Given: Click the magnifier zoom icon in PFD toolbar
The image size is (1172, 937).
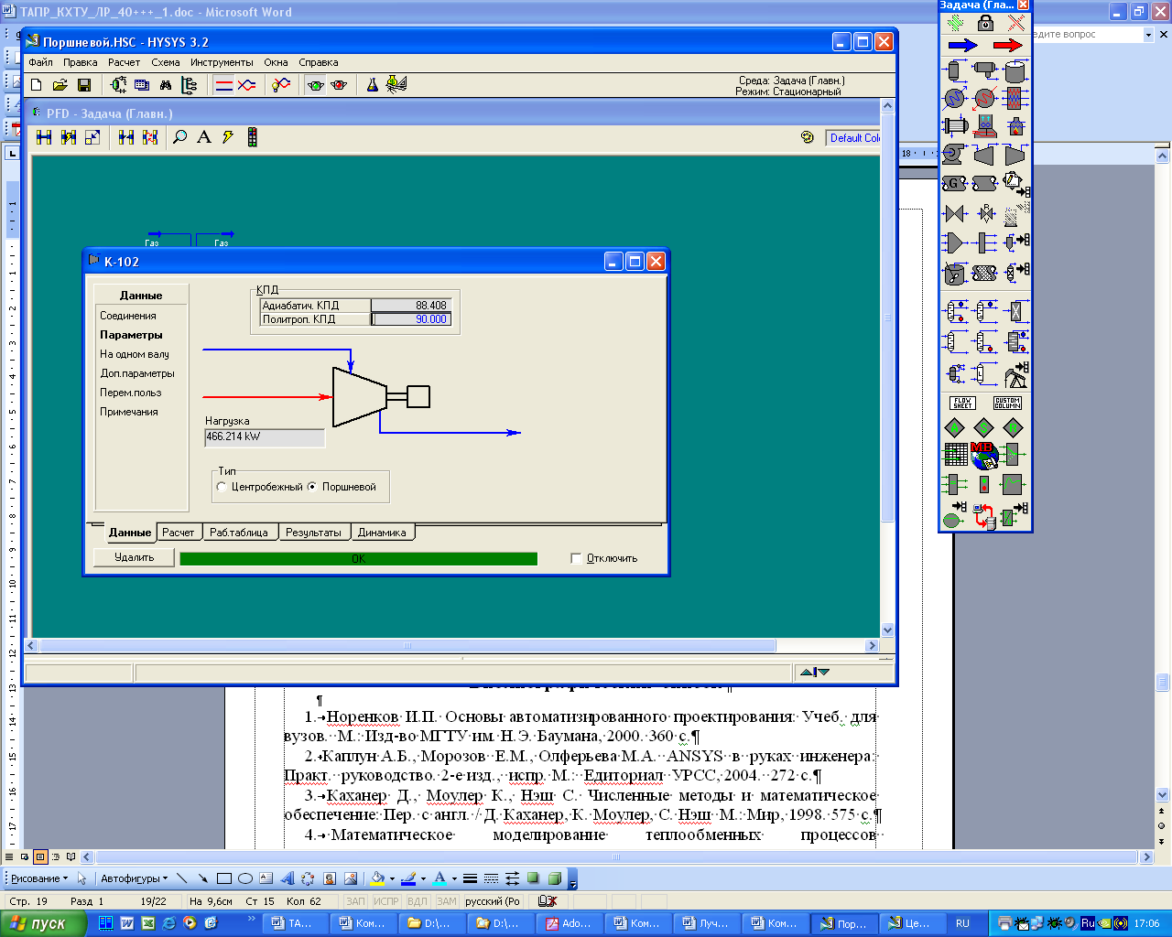Looking at the screenshot, I should click(x=180, y=137).
